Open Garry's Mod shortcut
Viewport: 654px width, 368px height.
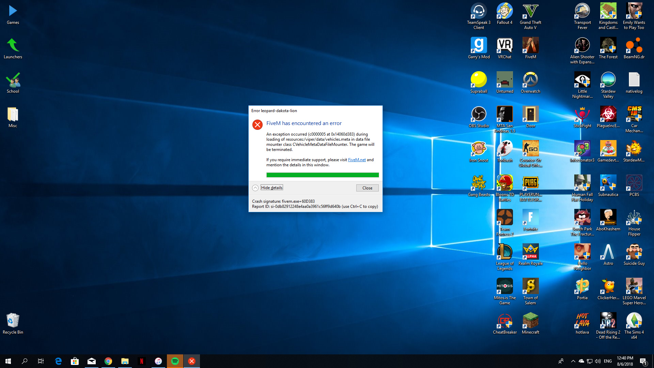click(x=479, y=48)
